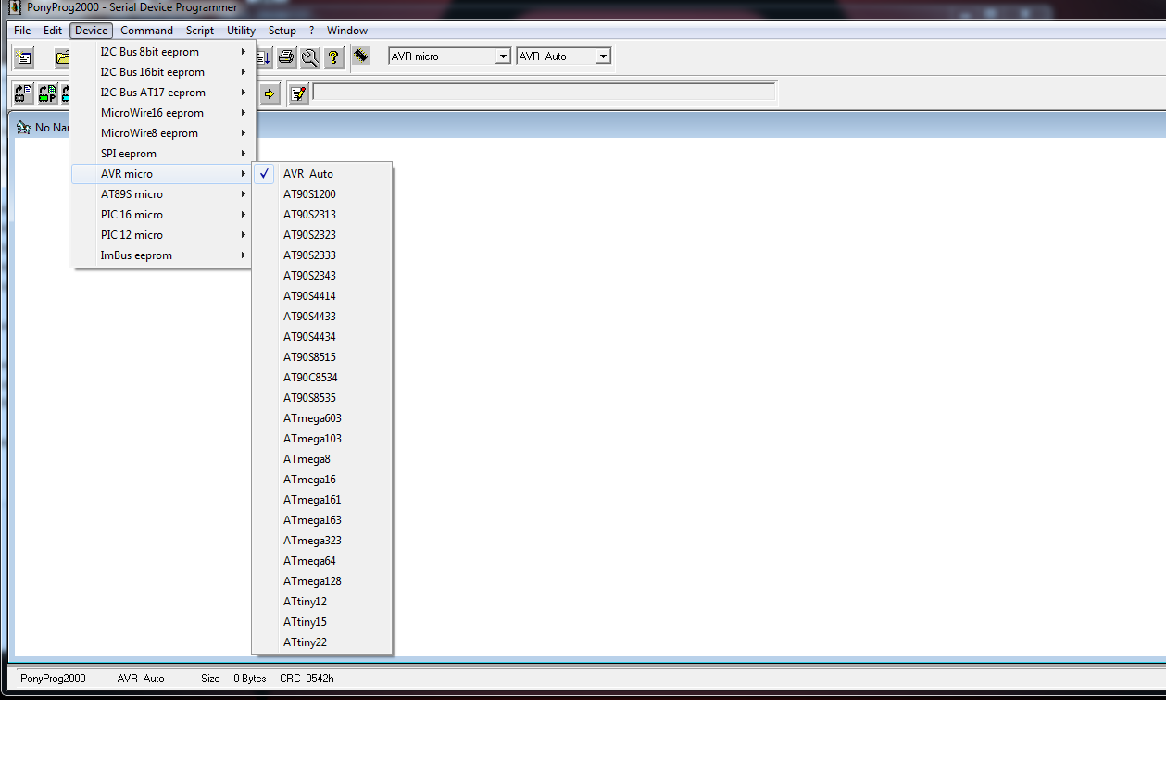Viewport: 1166px width, 760px height.
Task: Open the Setup menu
Action: [x=282, y=31]
